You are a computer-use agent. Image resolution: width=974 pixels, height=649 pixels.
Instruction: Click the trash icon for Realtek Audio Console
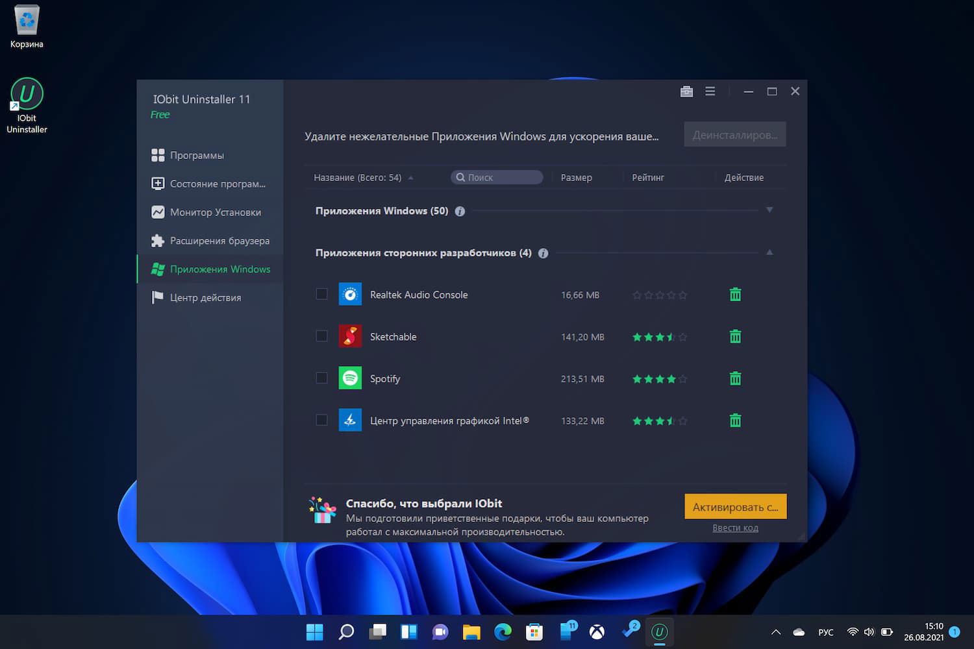coord(735,295)
